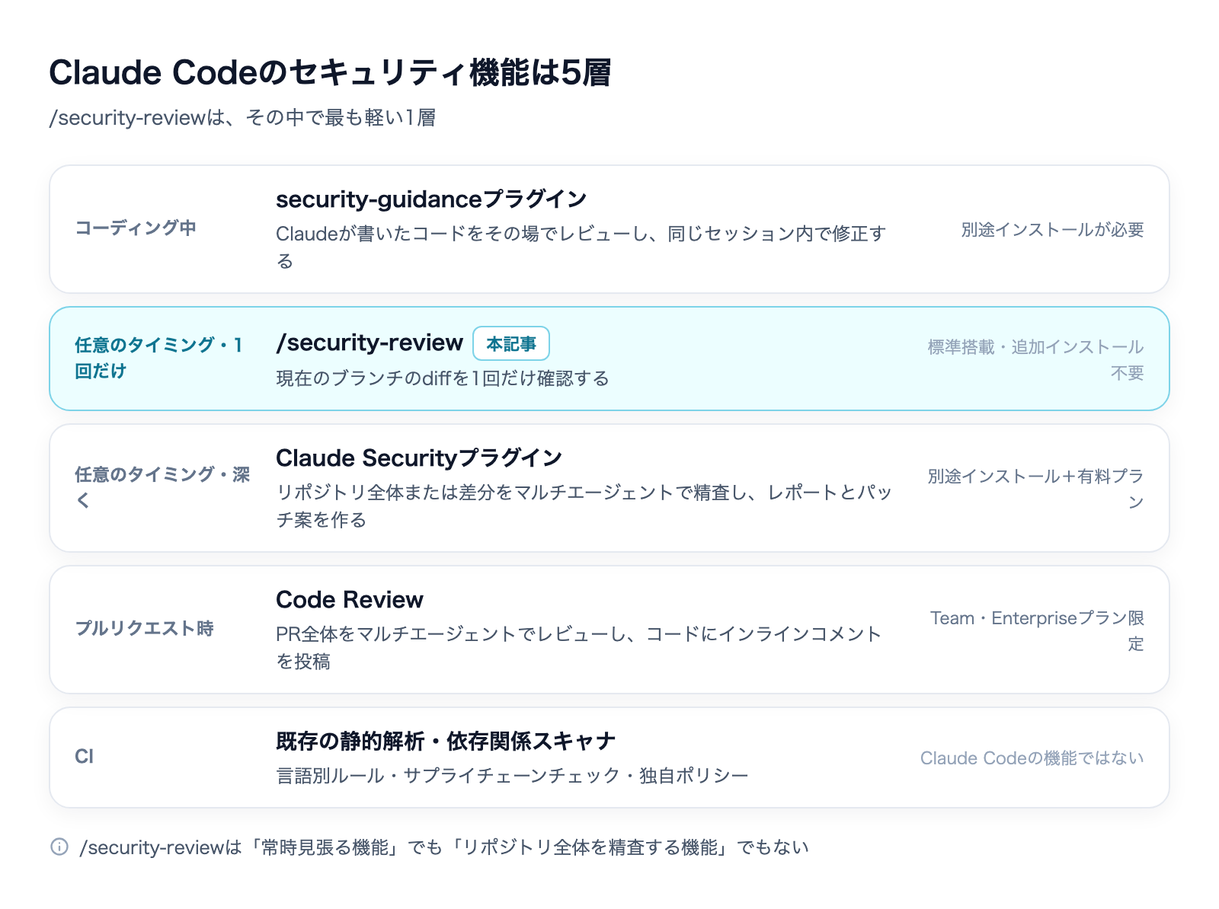1219x909 pixels.
Task: Click the description starting 'Claudeが書いたコードをその場で'
Action: (x=581, y=247)
